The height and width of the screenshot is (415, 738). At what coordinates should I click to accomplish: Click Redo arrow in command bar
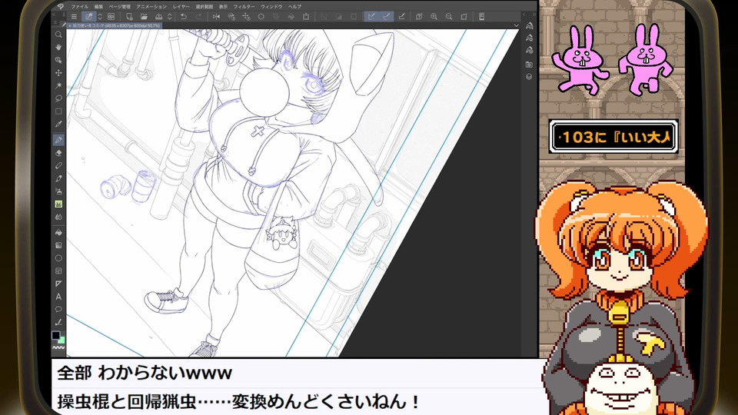click(x=198, y=16)
